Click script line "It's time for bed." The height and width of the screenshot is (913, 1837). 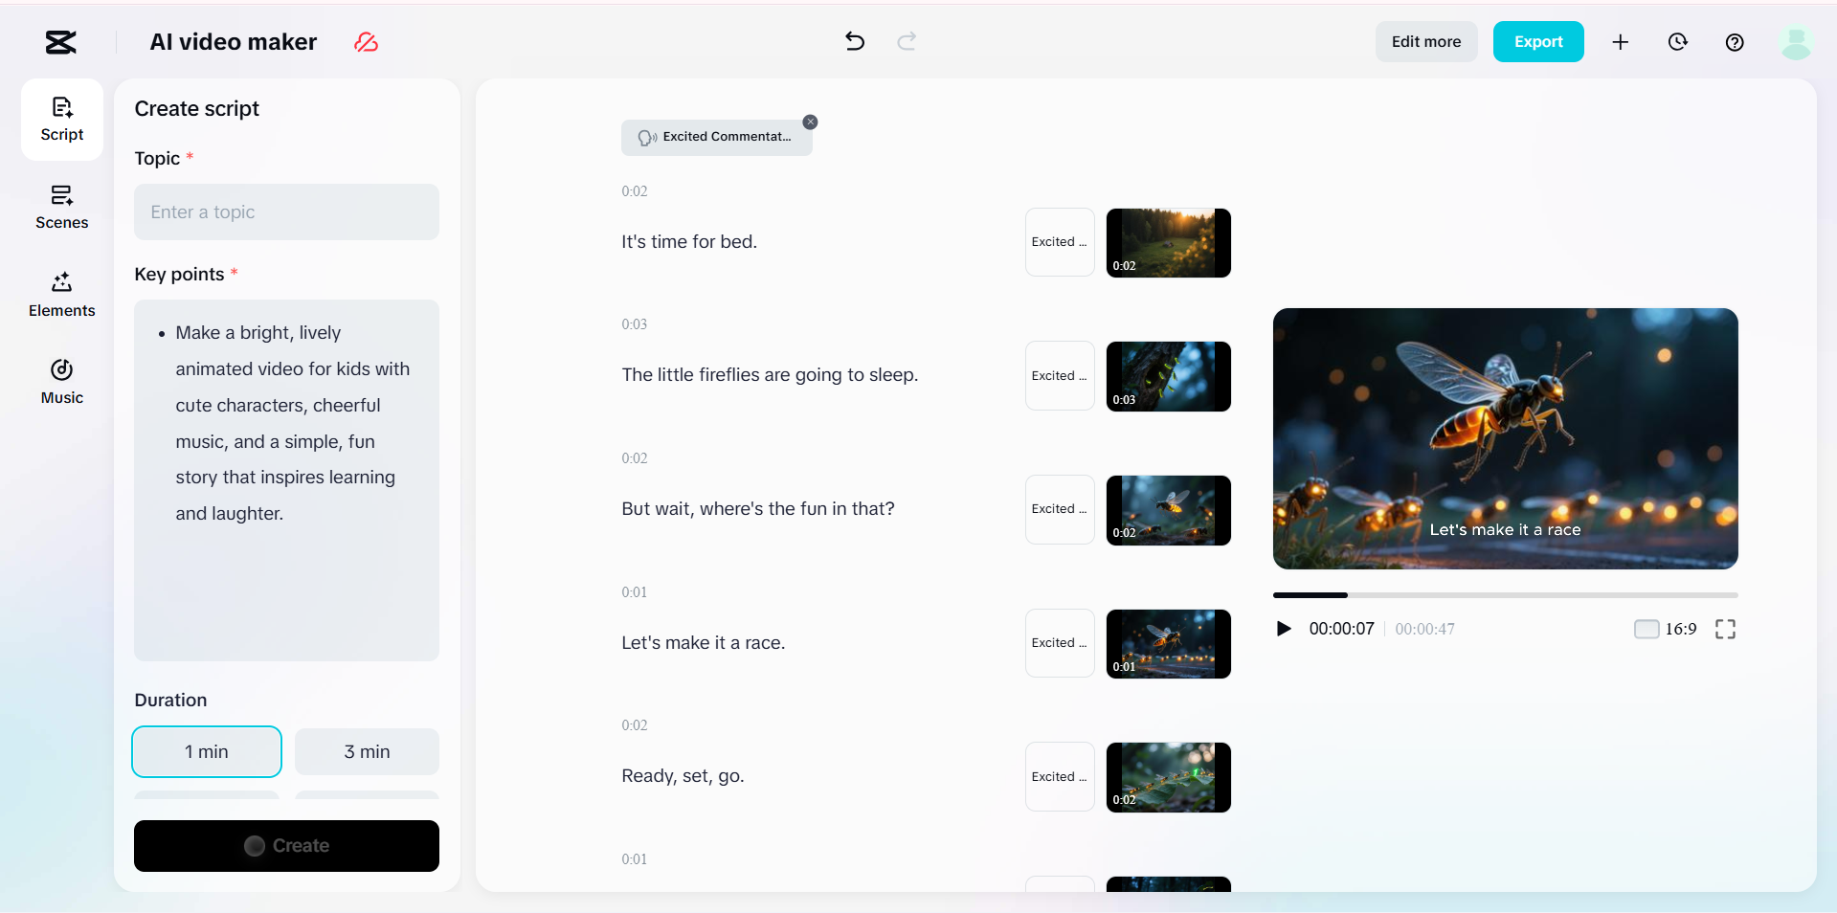[689, 242]
